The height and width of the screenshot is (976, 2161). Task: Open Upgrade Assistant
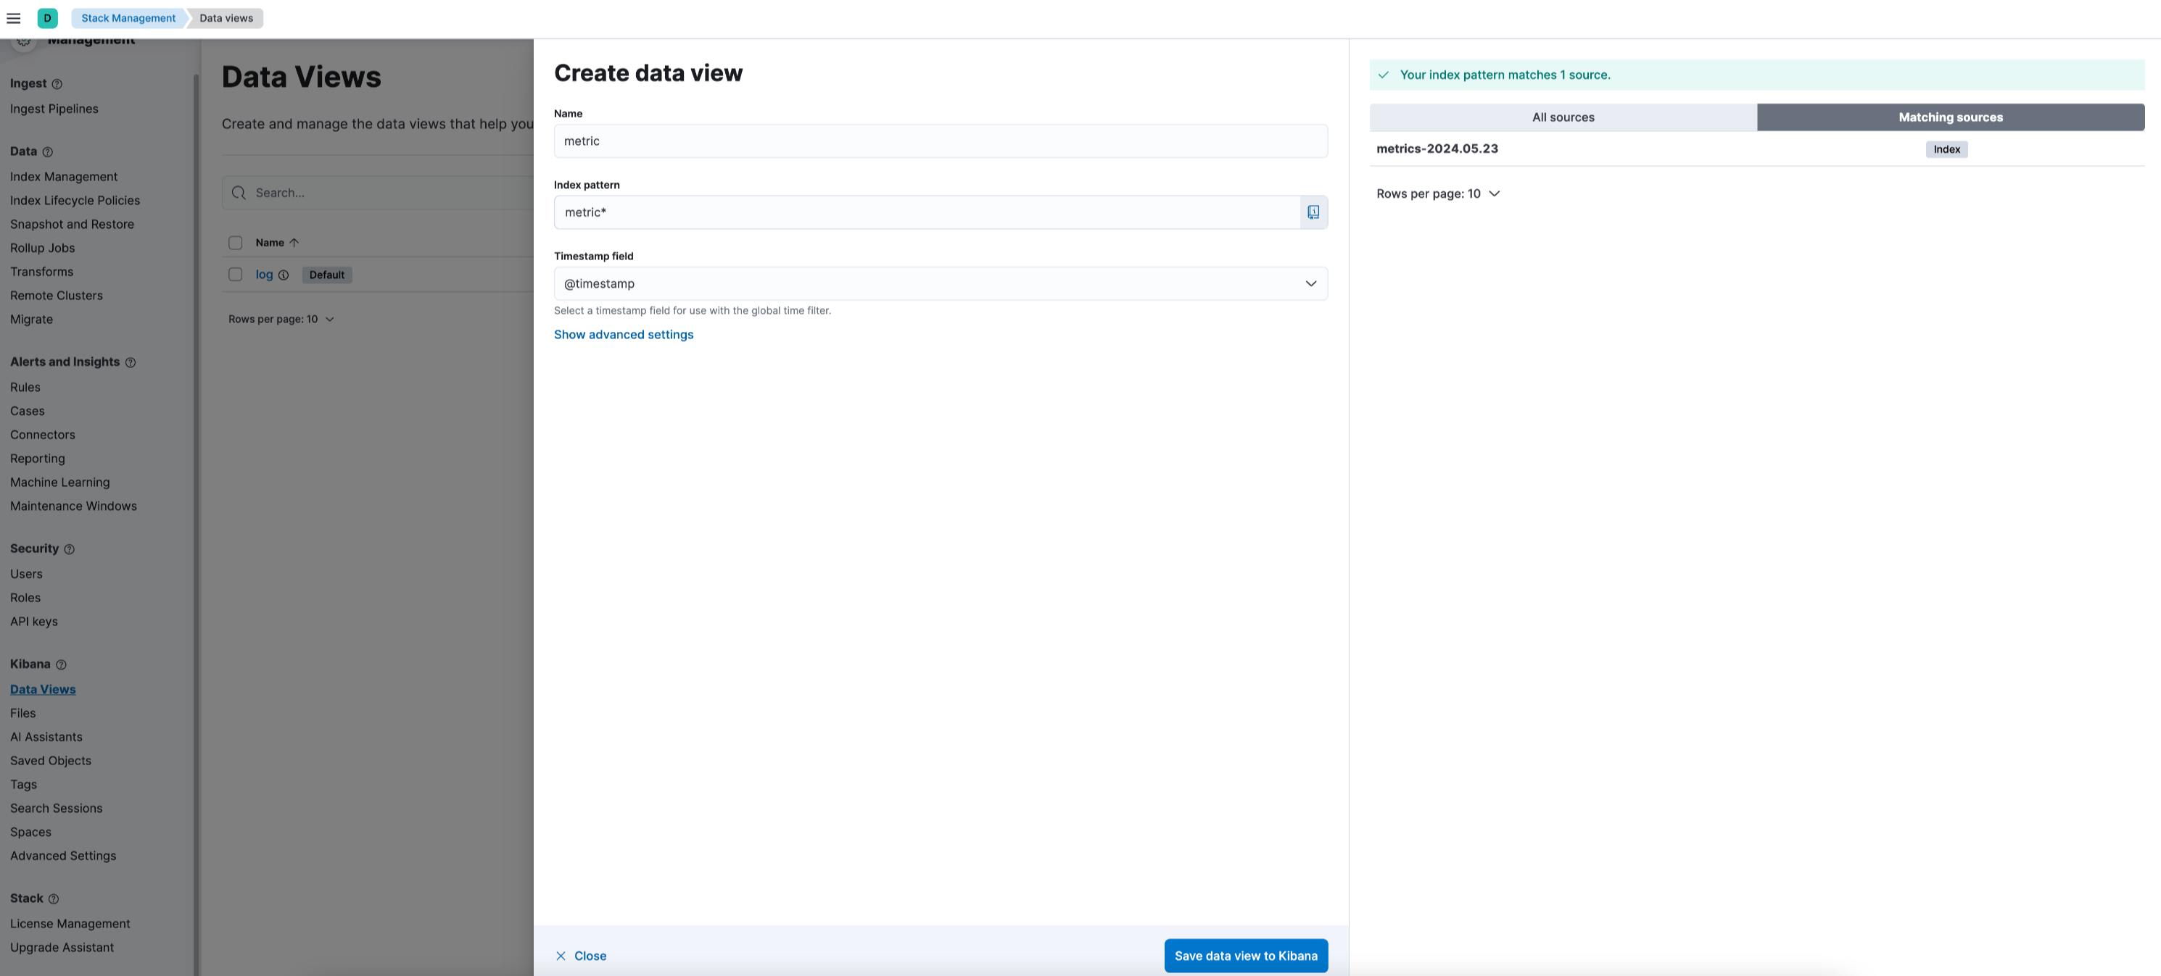click(x=62, y=948)
